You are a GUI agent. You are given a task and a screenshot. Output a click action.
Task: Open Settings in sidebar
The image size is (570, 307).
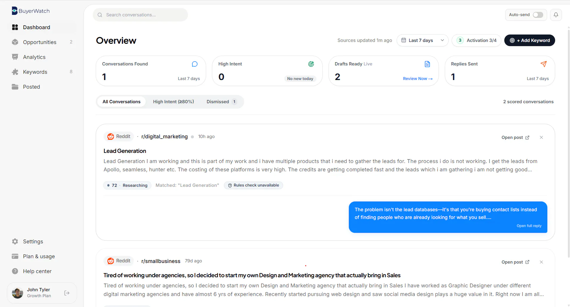42,242
